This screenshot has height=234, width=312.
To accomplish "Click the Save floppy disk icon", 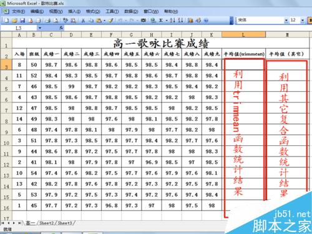I will coord(22,21).
